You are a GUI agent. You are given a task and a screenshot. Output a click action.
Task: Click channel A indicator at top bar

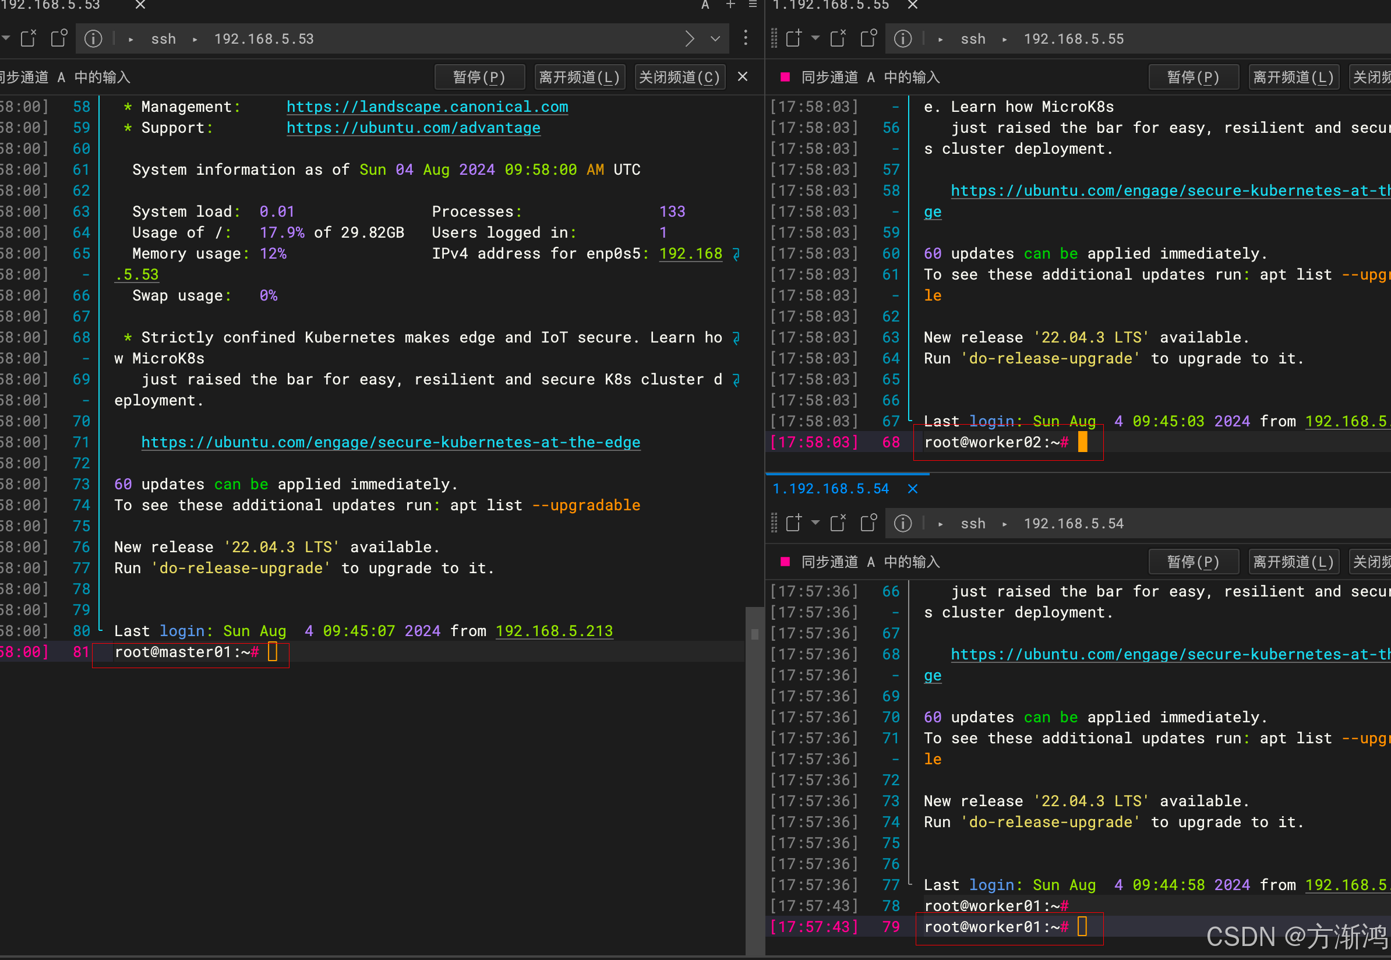tap(705, 5)
